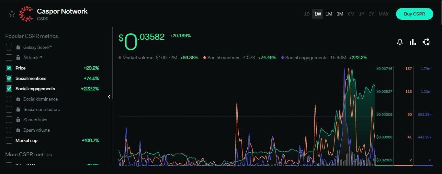The height and width of the screenshot is (174, 442).
Task: Star Casper Network as a favorite
Action: pos(12,14)
